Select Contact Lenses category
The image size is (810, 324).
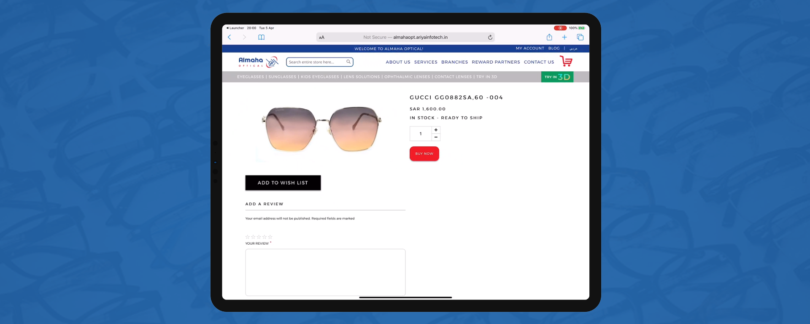(453, 77)
